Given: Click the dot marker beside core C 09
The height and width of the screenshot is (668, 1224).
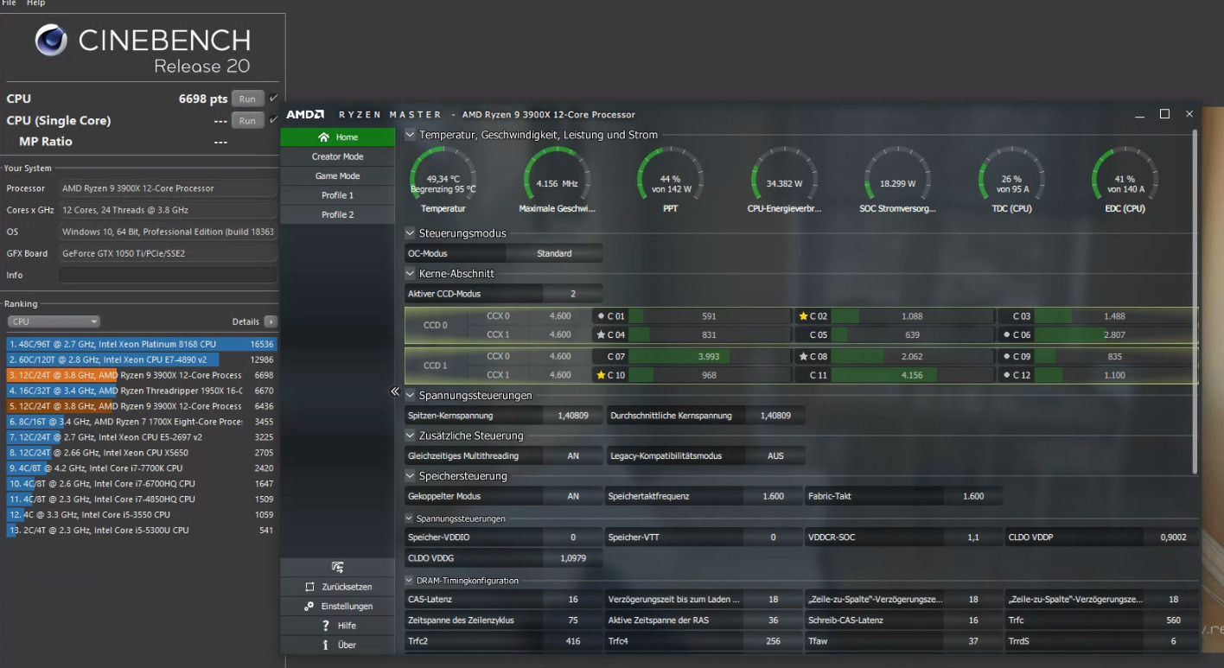Looking at the screenshot, I should 1005,356.
